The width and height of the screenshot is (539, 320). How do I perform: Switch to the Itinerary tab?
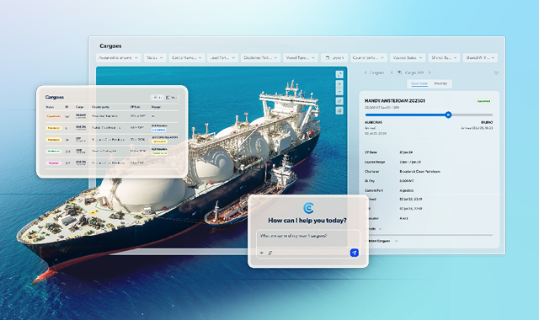click(440, 83)
